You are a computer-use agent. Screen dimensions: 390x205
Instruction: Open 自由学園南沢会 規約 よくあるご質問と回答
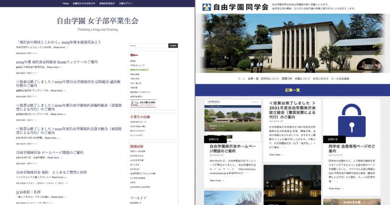pyautogui.click(x=51, y=172)
